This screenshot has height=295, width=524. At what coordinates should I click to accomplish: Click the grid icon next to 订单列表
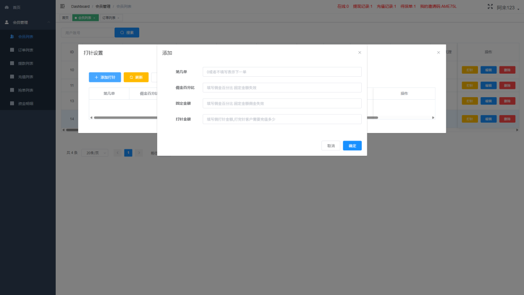point(11,49)
